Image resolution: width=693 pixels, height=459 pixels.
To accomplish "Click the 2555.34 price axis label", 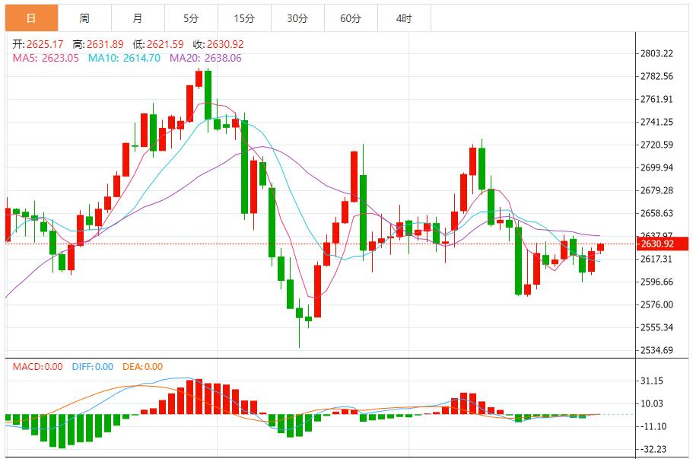I will coord(656,327).
